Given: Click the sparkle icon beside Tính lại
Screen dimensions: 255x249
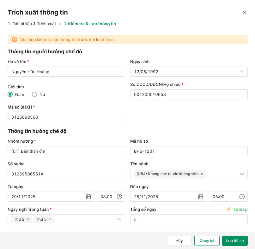Looking at the screenshot, I should click(x=228, y=209).
